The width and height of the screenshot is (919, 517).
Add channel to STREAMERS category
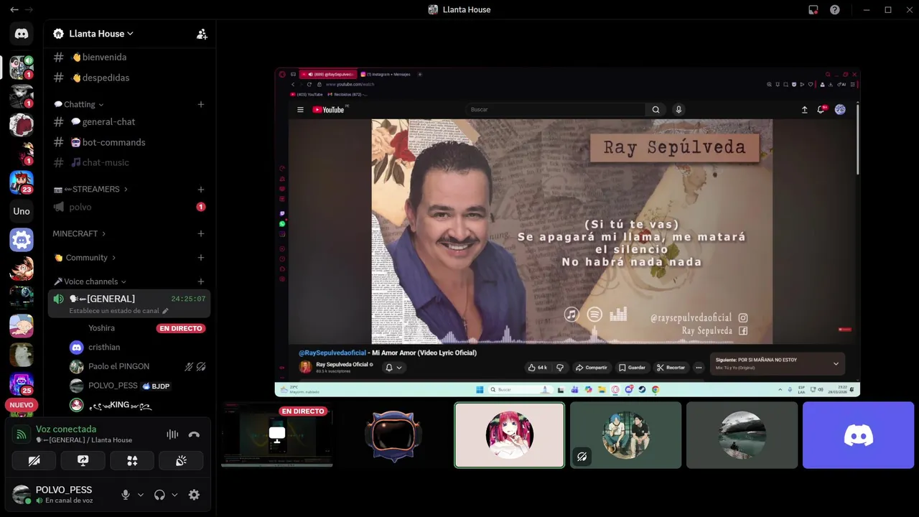pos(201,190)
